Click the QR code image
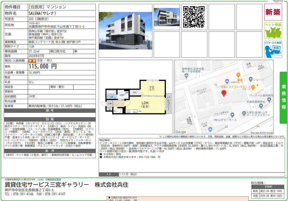Viewport: 288px width, 201px height. point(194,17)
